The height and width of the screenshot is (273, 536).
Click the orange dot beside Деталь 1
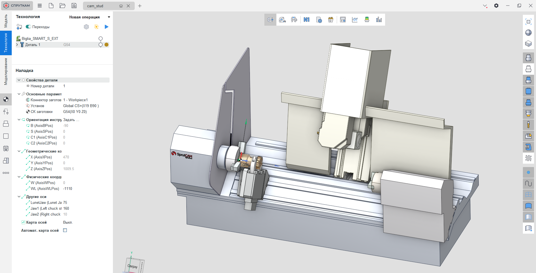pyautogui.click(x=106, y=45)
